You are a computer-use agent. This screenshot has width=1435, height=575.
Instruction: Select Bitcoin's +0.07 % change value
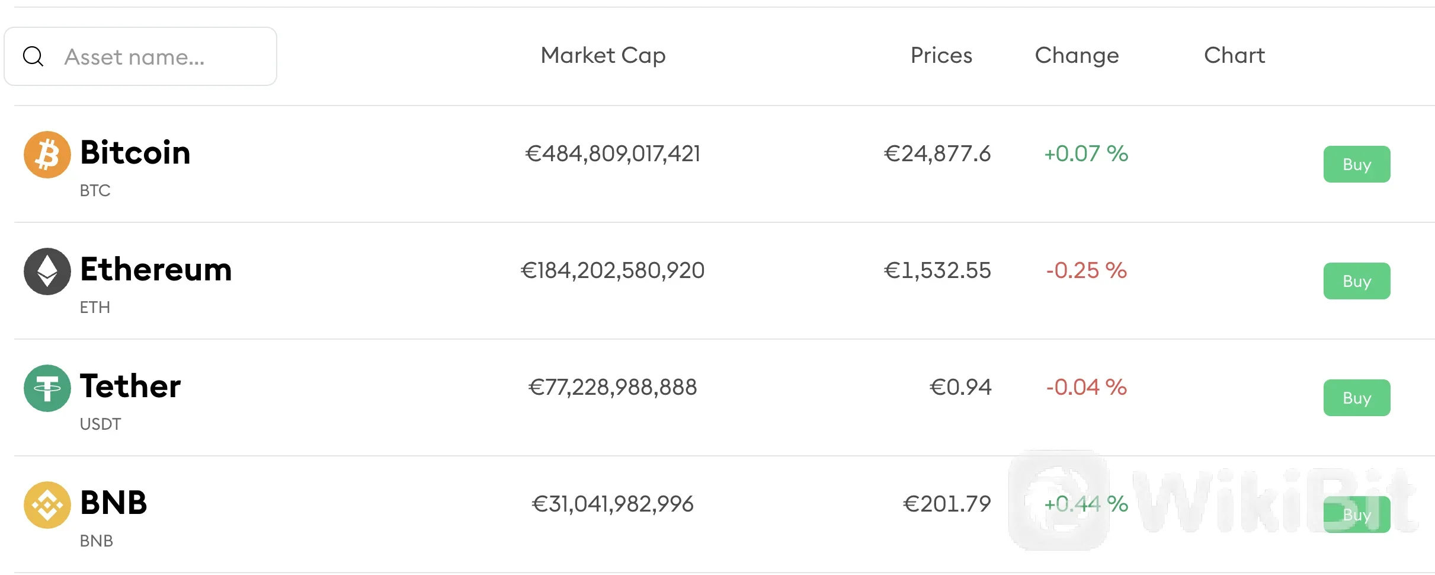(x=1086, y=154)
